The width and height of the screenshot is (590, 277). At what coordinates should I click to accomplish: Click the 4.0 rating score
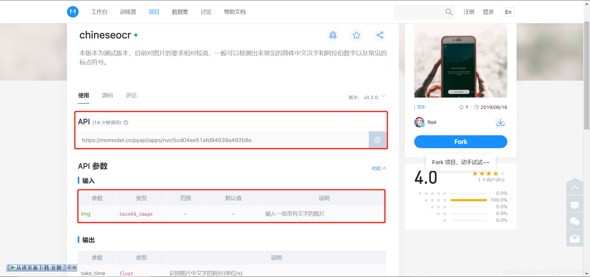pos(426,177)
